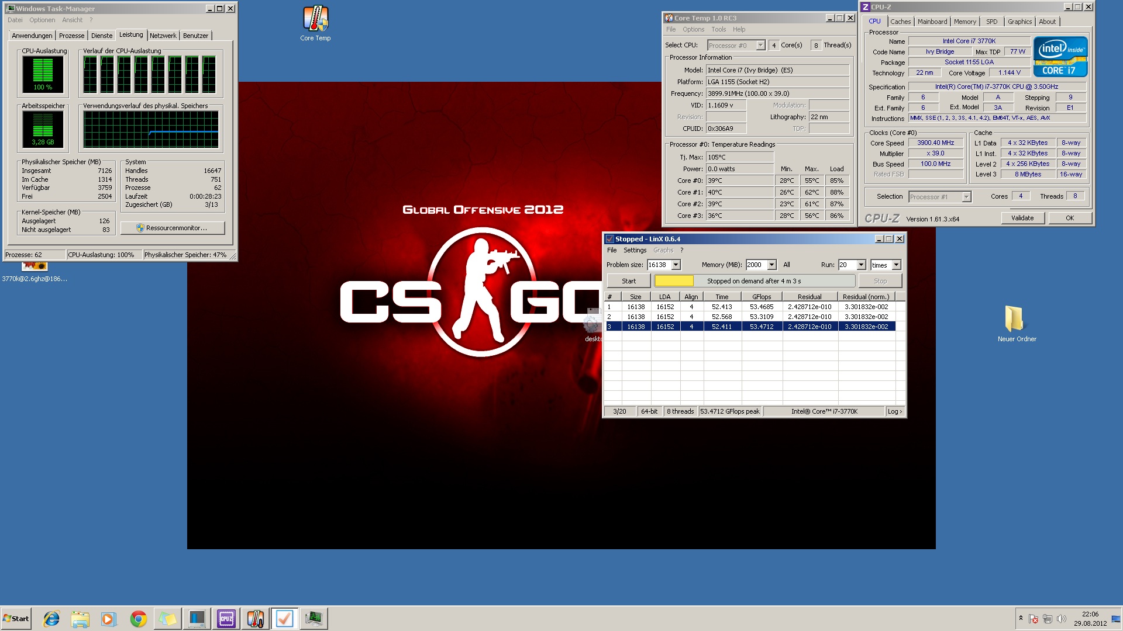The height and width of the screenshot is (631, 1123).
Task: Click the CPU-Z taskbar icon
Action: pos(226,619)
